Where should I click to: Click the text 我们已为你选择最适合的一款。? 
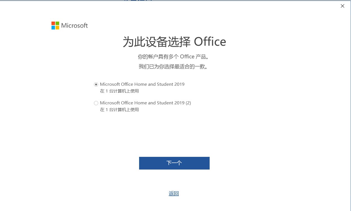point(174,67)
